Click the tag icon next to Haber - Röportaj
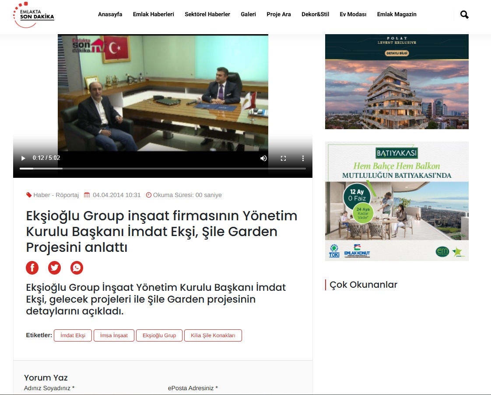The height and width of the screenshot is (395, 491). click(29, 195)
